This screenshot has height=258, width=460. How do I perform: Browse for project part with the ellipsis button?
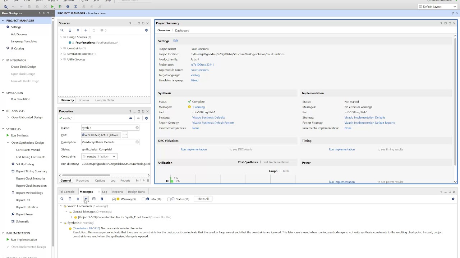[125, 135]
